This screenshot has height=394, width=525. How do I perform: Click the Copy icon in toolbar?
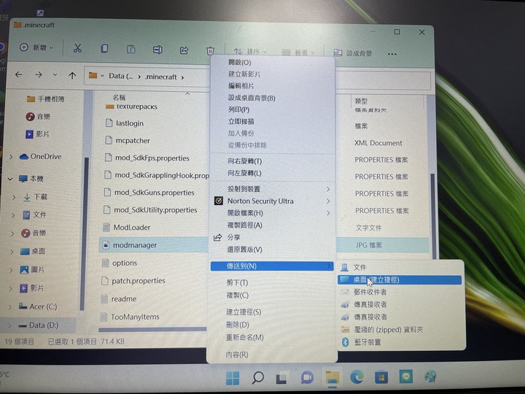104,49
